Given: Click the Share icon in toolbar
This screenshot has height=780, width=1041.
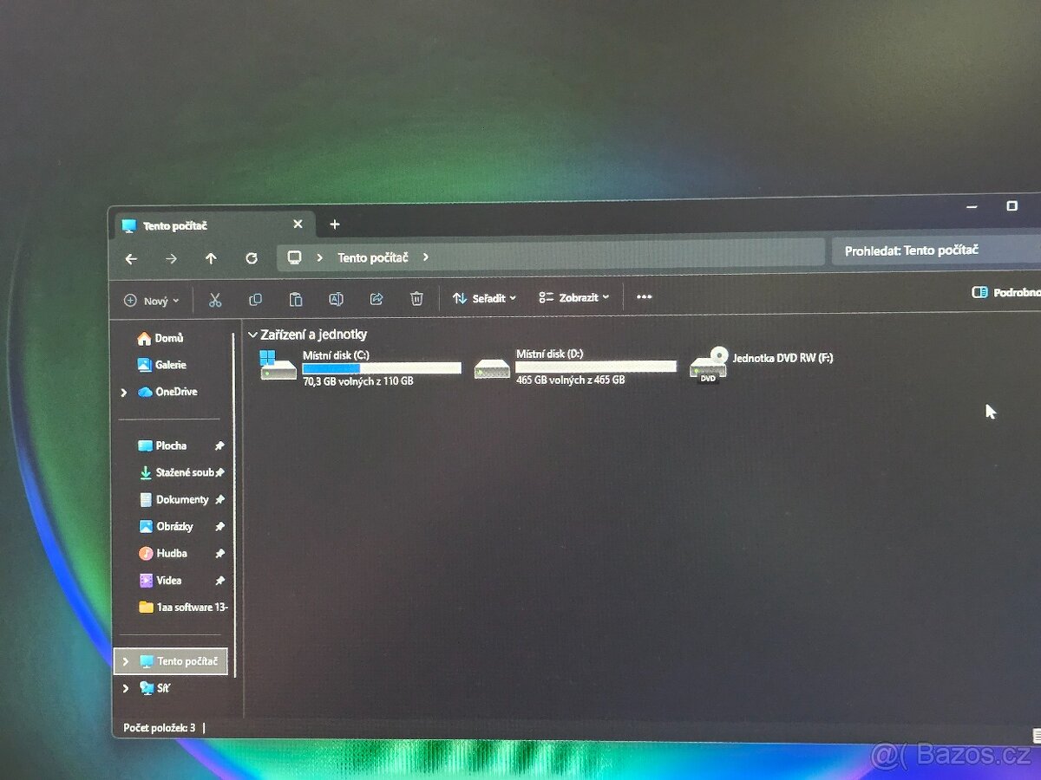Looking at the screenshot, I should pyautogui.click(x=376, y=299).
